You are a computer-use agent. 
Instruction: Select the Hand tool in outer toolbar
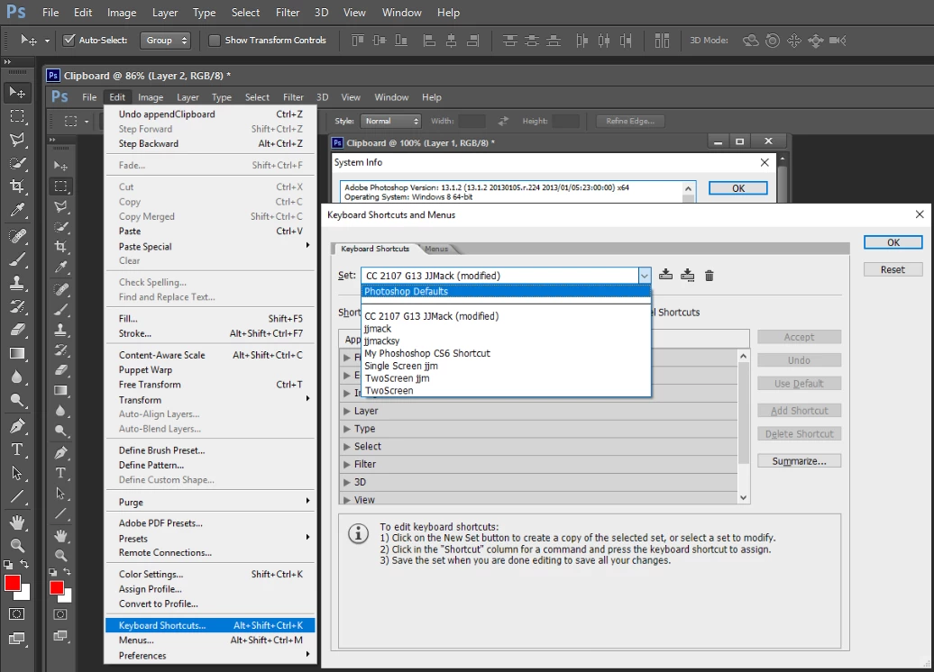[x=17, y=522]
